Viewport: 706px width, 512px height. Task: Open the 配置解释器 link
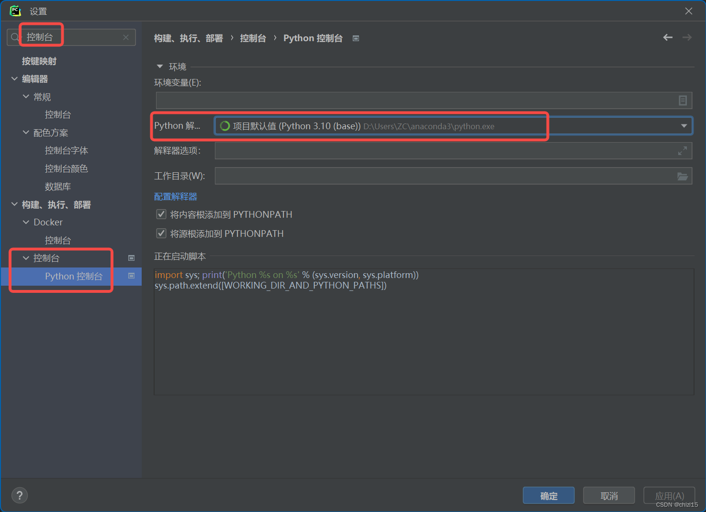(176, 197)
